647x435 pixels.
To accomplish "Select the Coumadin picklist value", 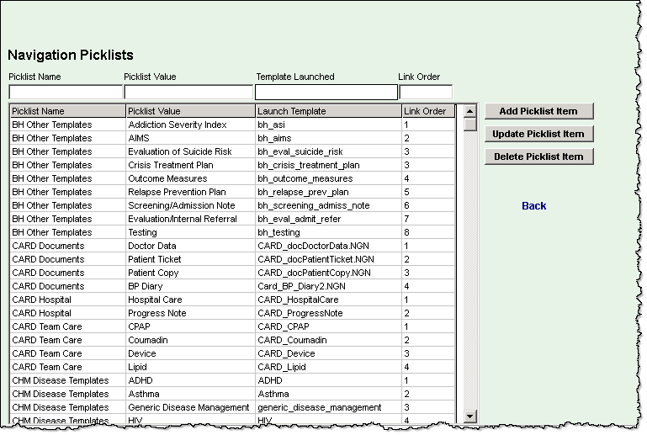I will click(190, 340).
